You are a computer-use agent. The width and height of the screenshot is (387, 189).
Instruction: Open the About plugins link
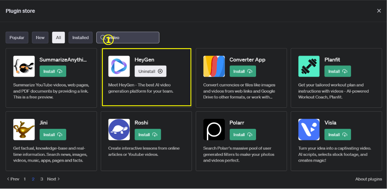pyautogui.click(x=369, y=179)
